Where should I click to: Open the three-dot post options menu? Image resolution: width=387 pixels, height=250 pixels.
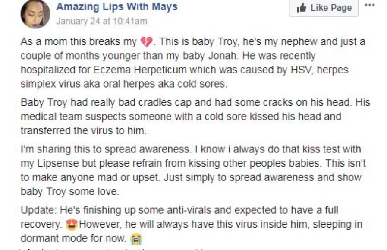pos(370,6)
